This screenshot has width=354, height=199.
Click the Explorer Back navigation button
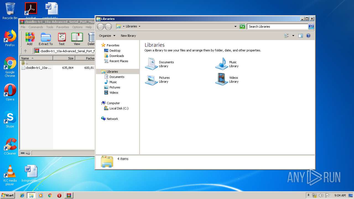pyautogui.click(x=100, y=27)
